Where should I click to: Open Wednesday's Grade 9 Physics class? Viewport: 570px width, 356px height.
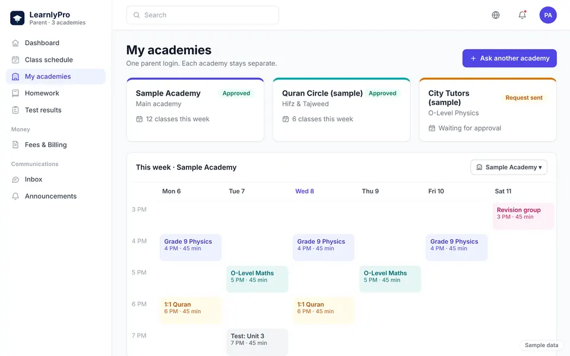click(324, 247)
